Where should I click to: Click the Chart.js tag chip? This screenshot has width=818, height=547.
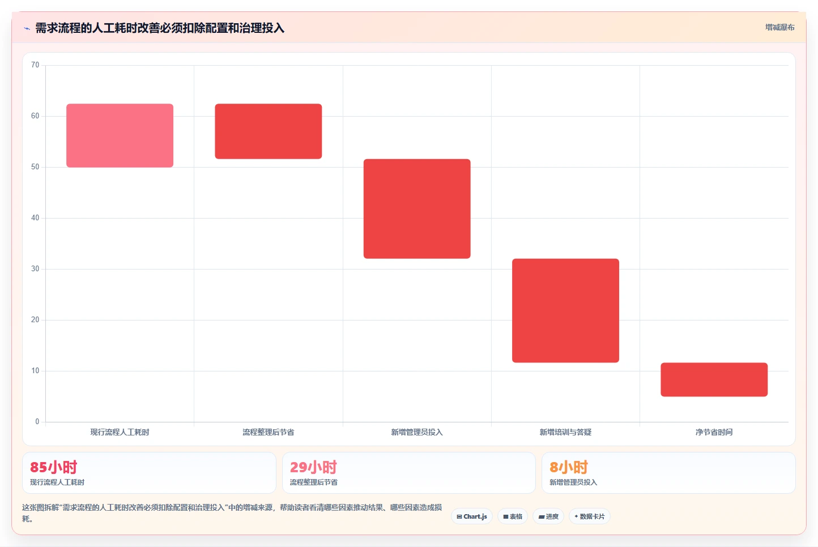(x=472, y=516)
